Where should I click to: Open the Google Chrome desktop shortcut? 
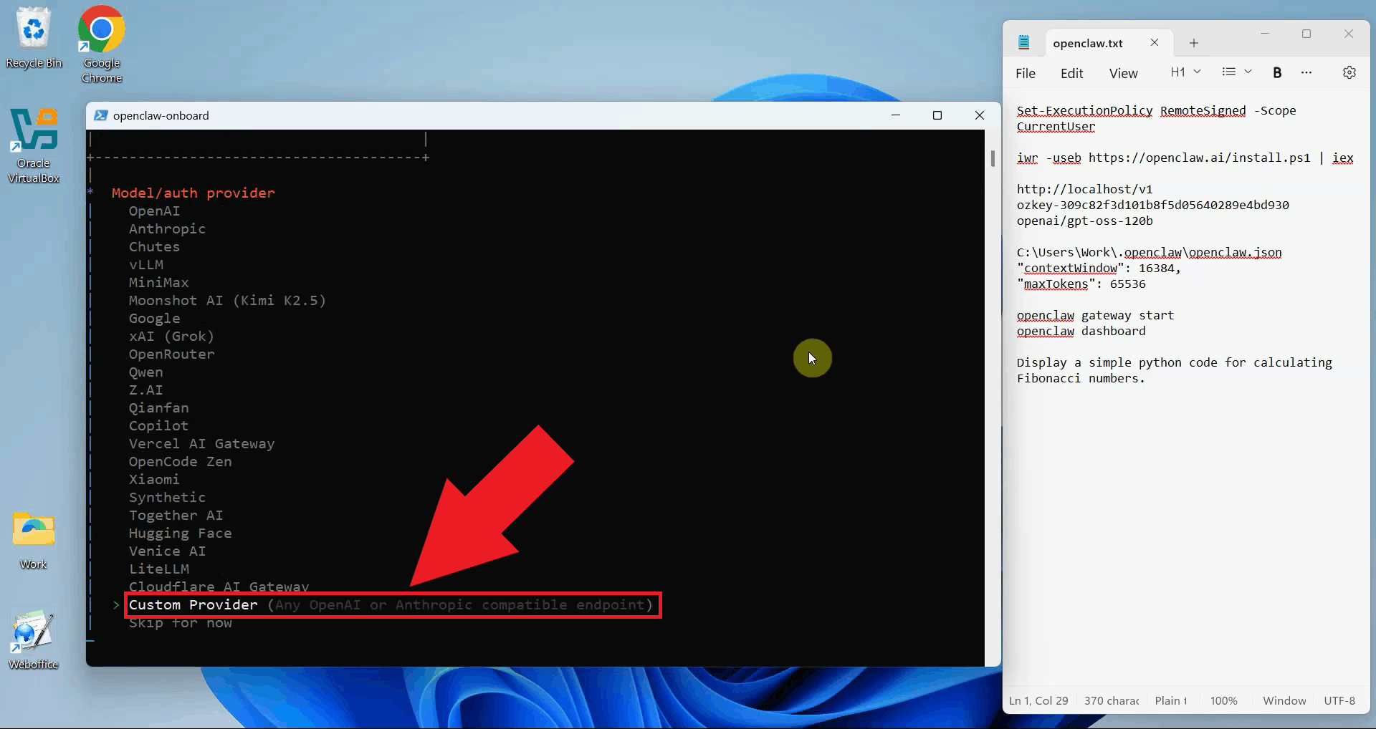pyautogui.click(x=102, y=43)
